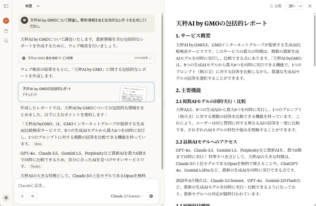The width and height of the screenshot is (316, 206).
Task: Open the Claude 3.7 Sonnet model selector
Action: [127, 196]
